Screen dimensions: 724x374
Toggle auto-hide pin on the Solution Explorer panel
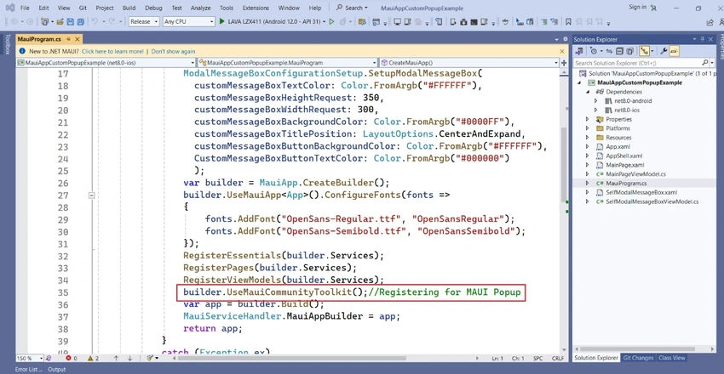pos(703,39)
